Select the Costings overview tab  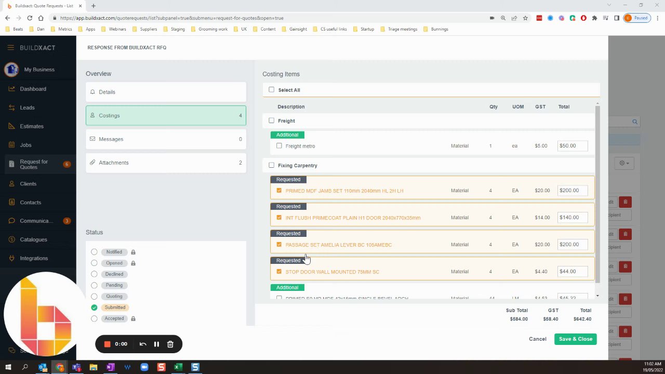pos(166,115)
